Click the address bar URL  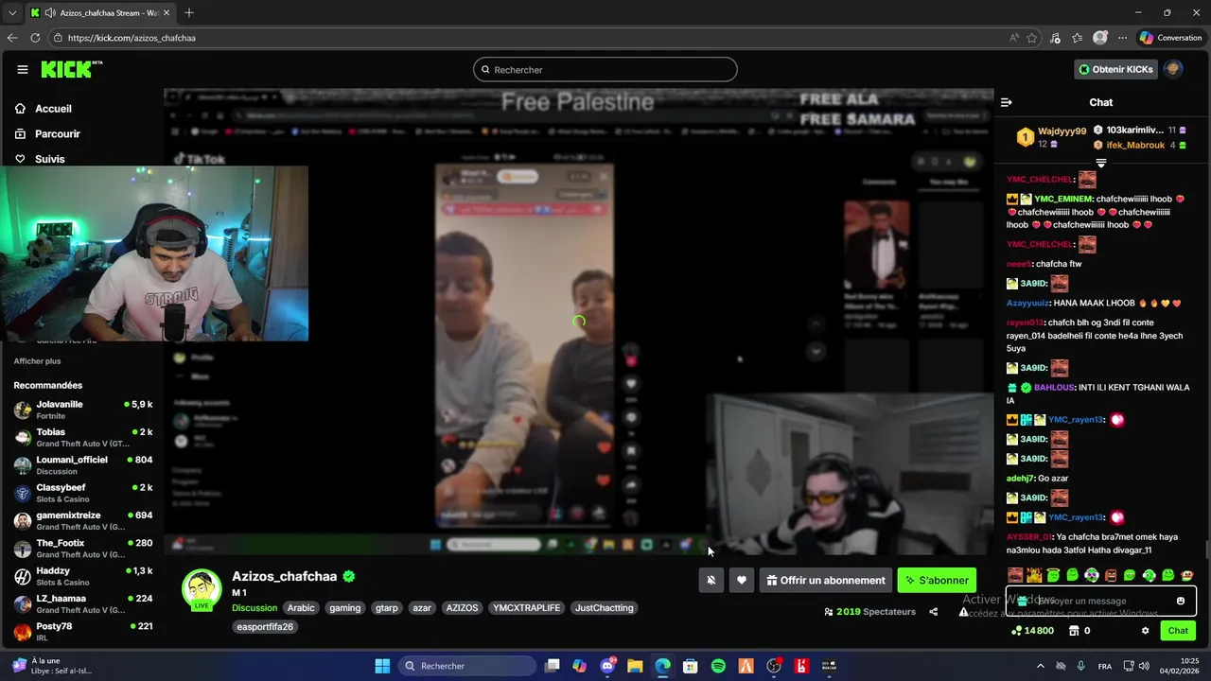click(x=132, y=38)
